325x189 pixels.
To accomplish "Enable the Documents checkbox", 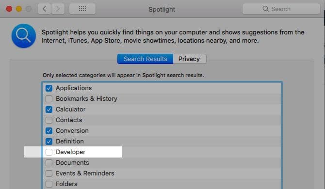I will (x=49, y=163).
